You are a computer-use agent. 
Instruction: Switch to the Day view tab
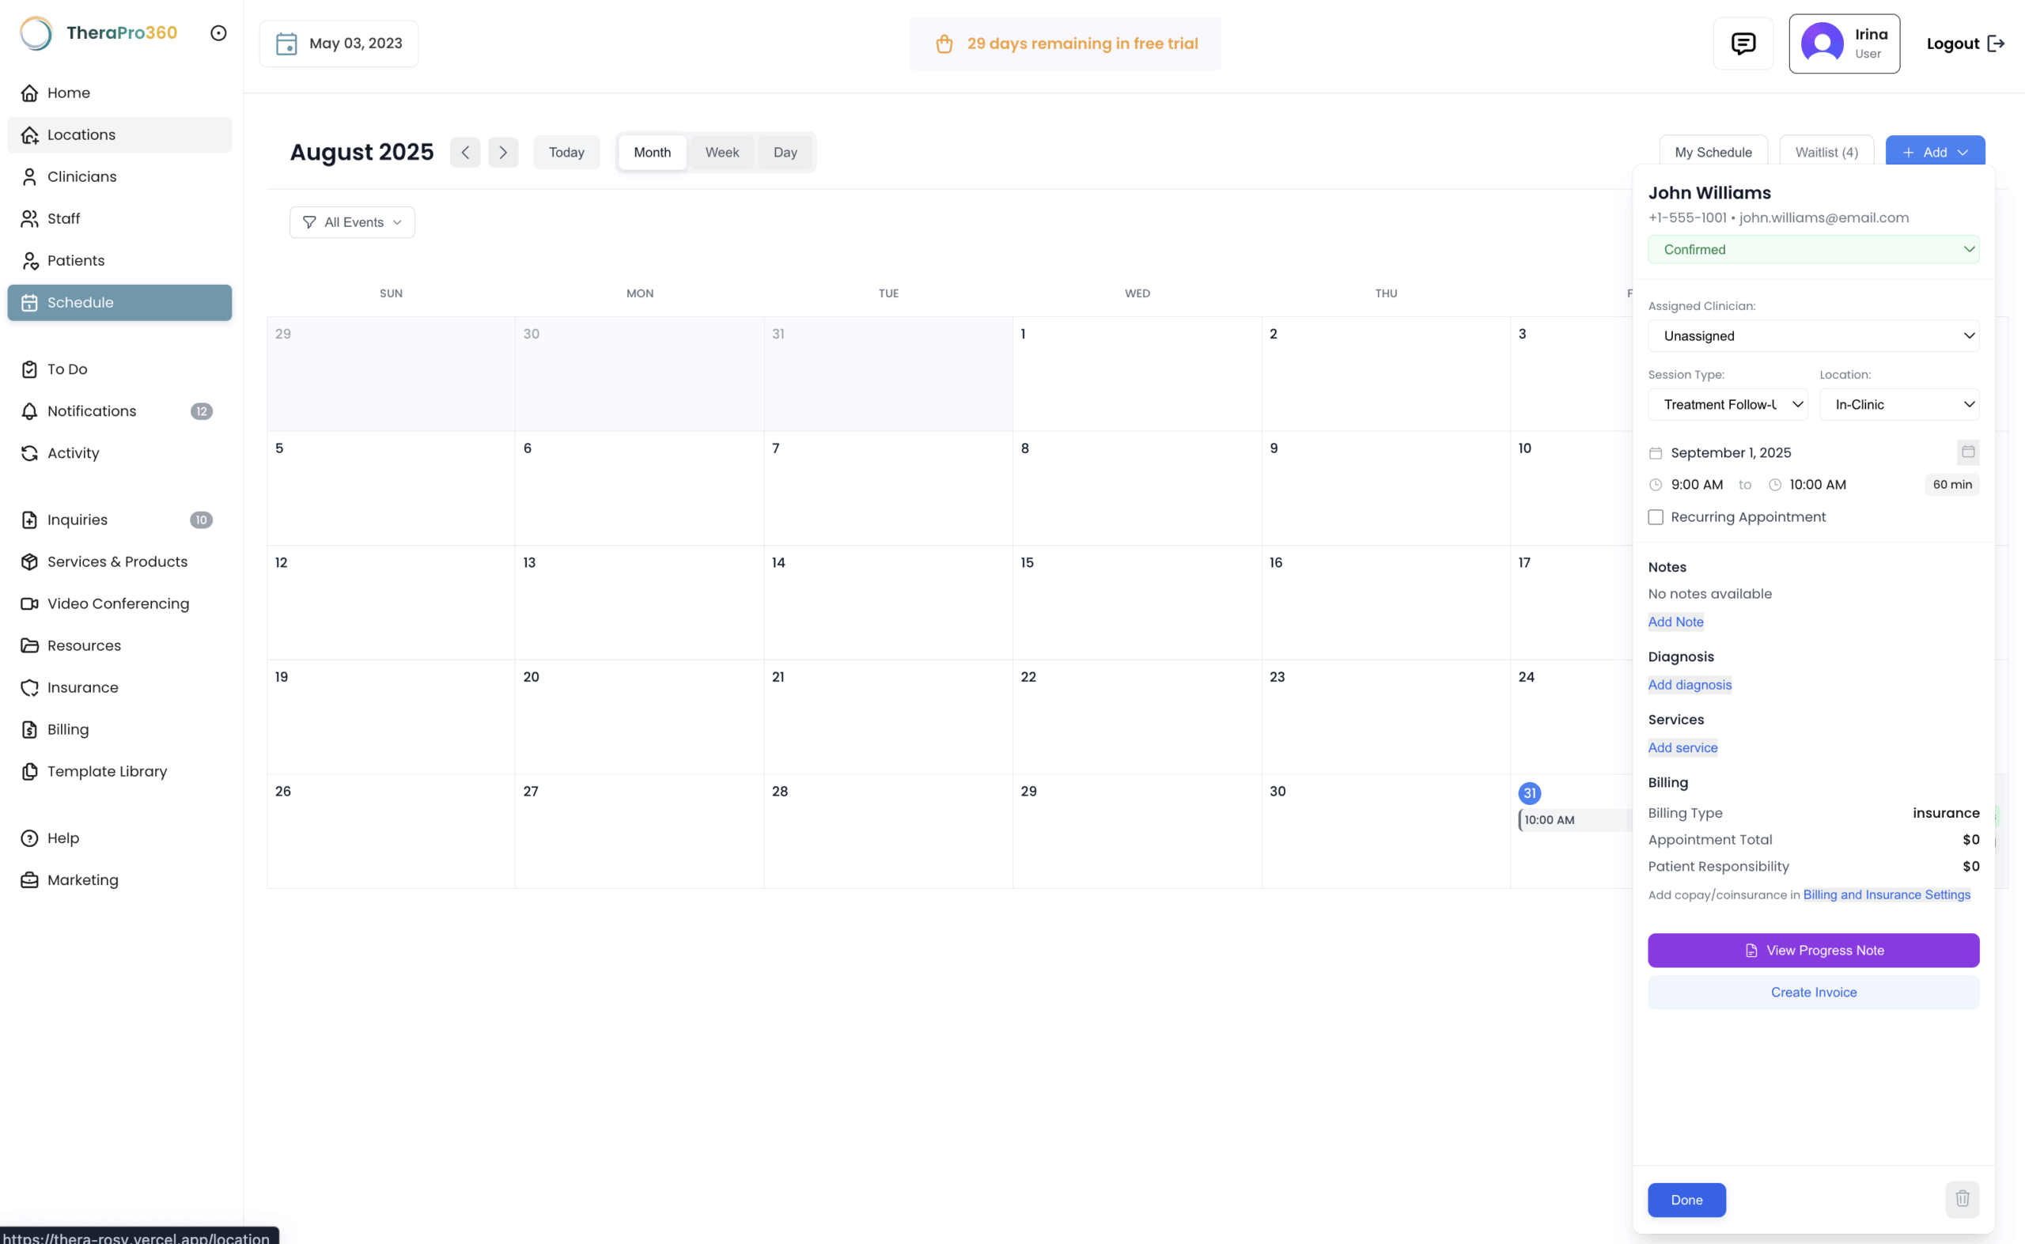(785, 152)
